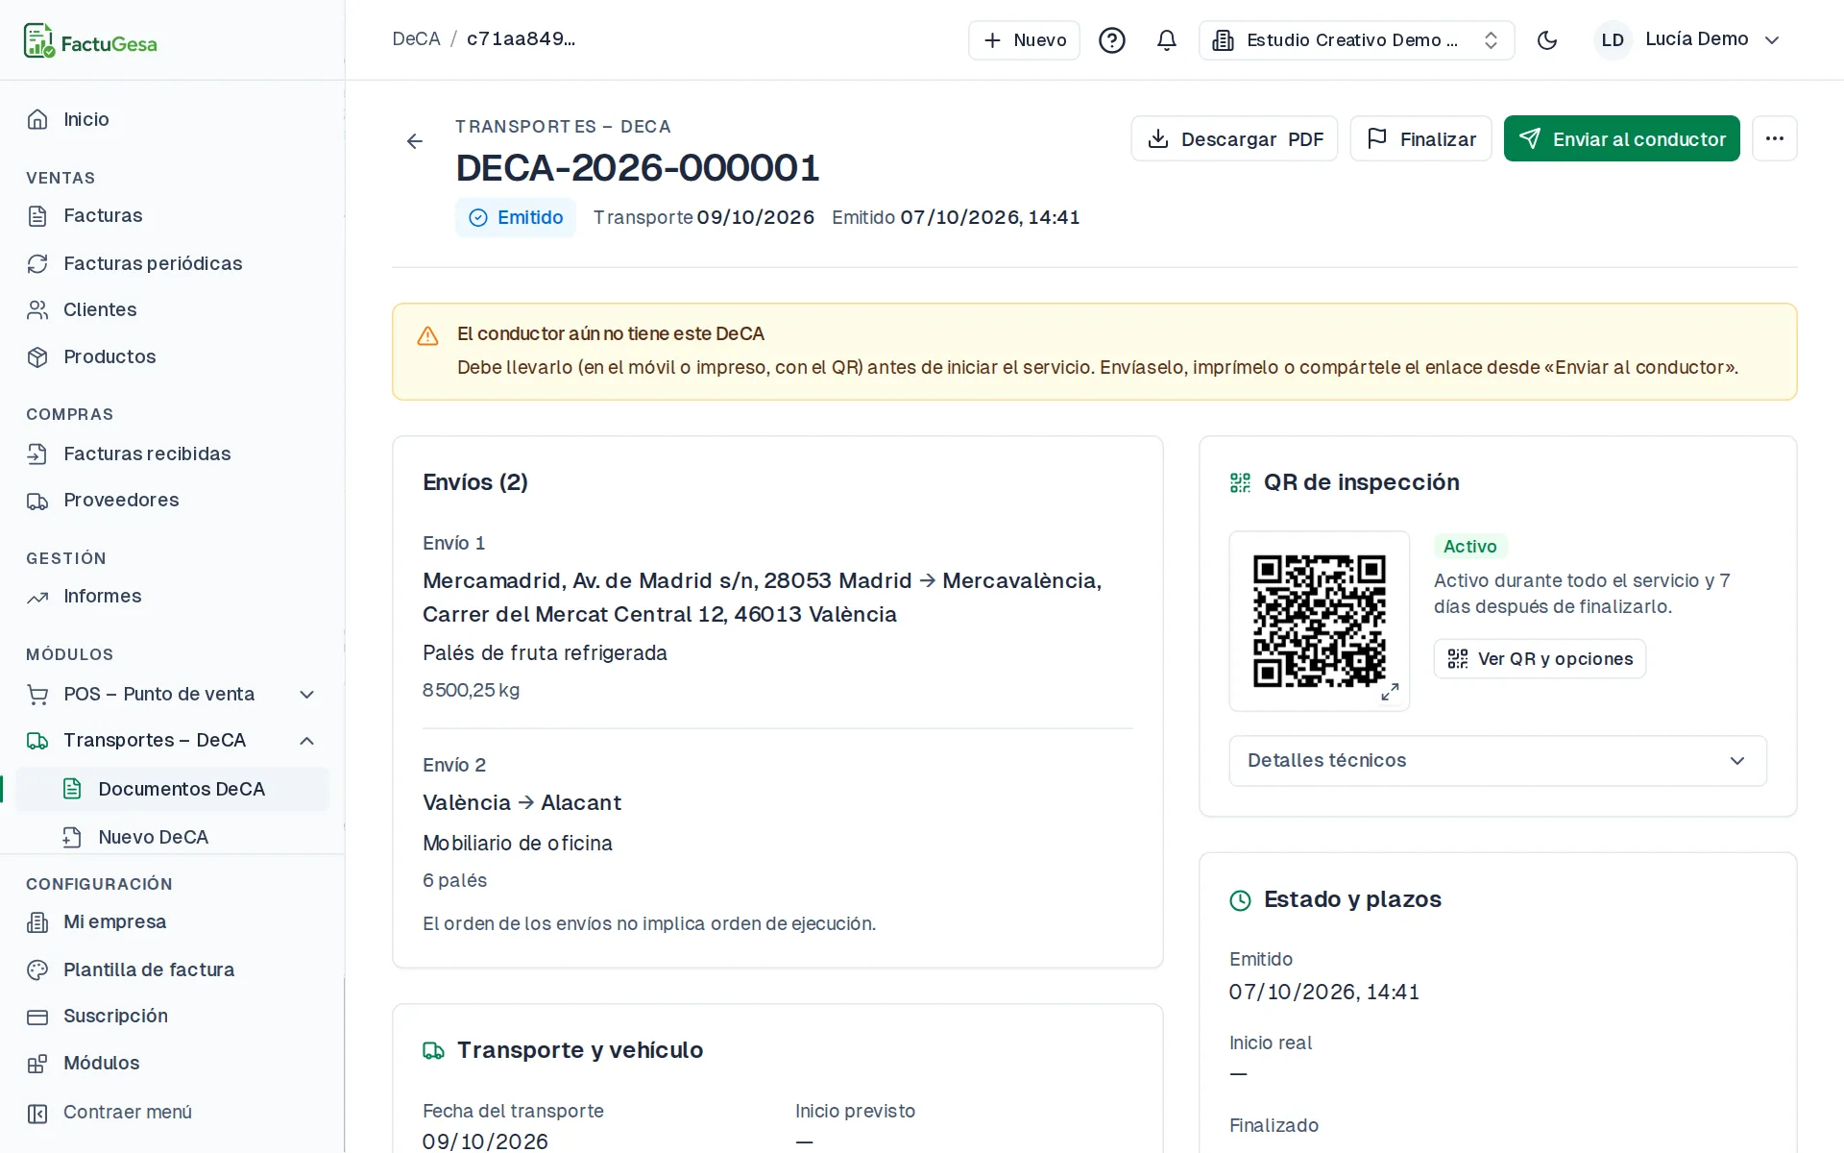Open the Lucía Demo user menu
This screenshot has height=1153, width=1844.
point(1688,40)
